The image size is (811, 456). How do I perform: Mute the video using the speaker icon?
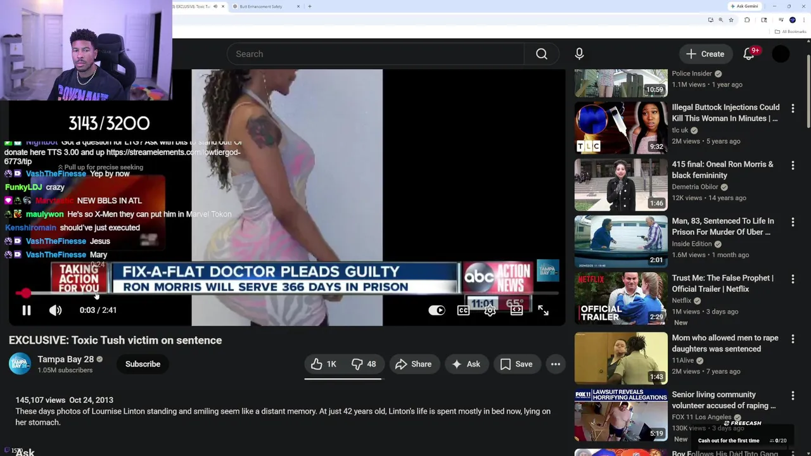pyautogui.click(x=56, y=310)
